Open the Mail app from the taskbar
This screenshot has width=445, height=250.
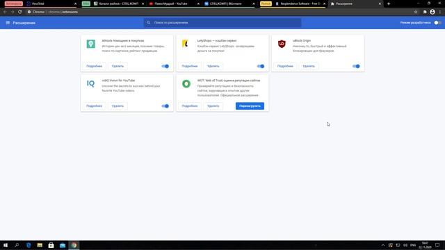pyautogui.click(x=63, y=245)
